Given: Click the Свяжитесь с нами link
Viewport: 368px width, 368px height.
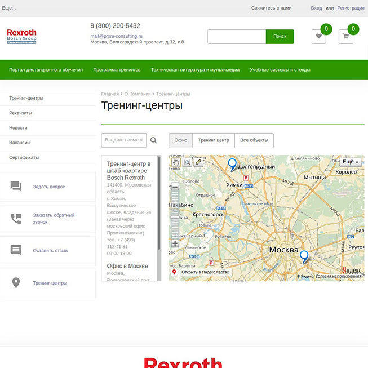Looking at the screenshot, I should point(271,8).
